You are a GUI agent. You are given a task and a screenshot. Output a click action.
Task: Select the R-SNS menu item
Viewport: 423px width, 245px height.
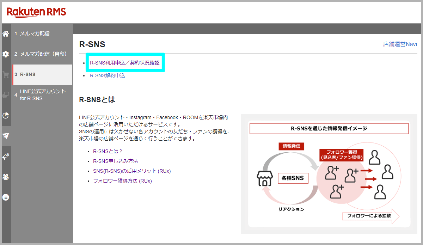click(42, 74)
